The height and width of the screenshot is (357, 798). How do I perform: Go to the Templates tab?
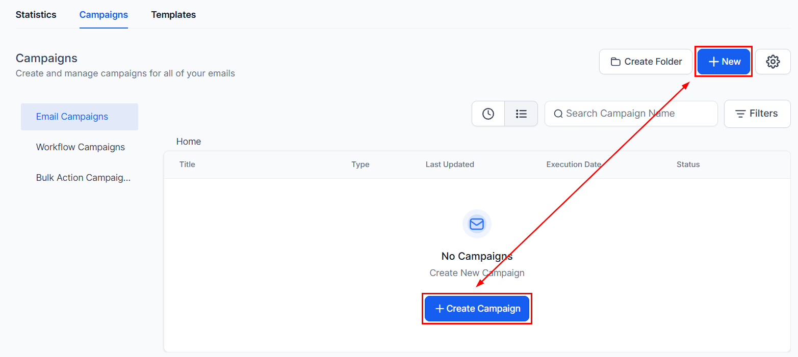point(173,15)
